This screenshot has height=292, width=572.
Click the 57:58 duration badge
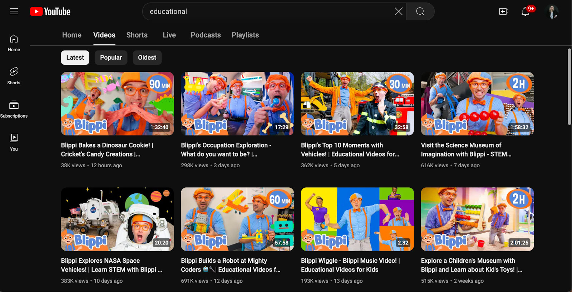click(x=281, y=243)
